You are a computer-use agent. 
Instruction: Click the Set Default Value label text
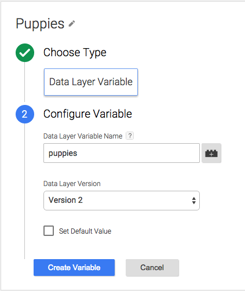click(x=85, y=231)
